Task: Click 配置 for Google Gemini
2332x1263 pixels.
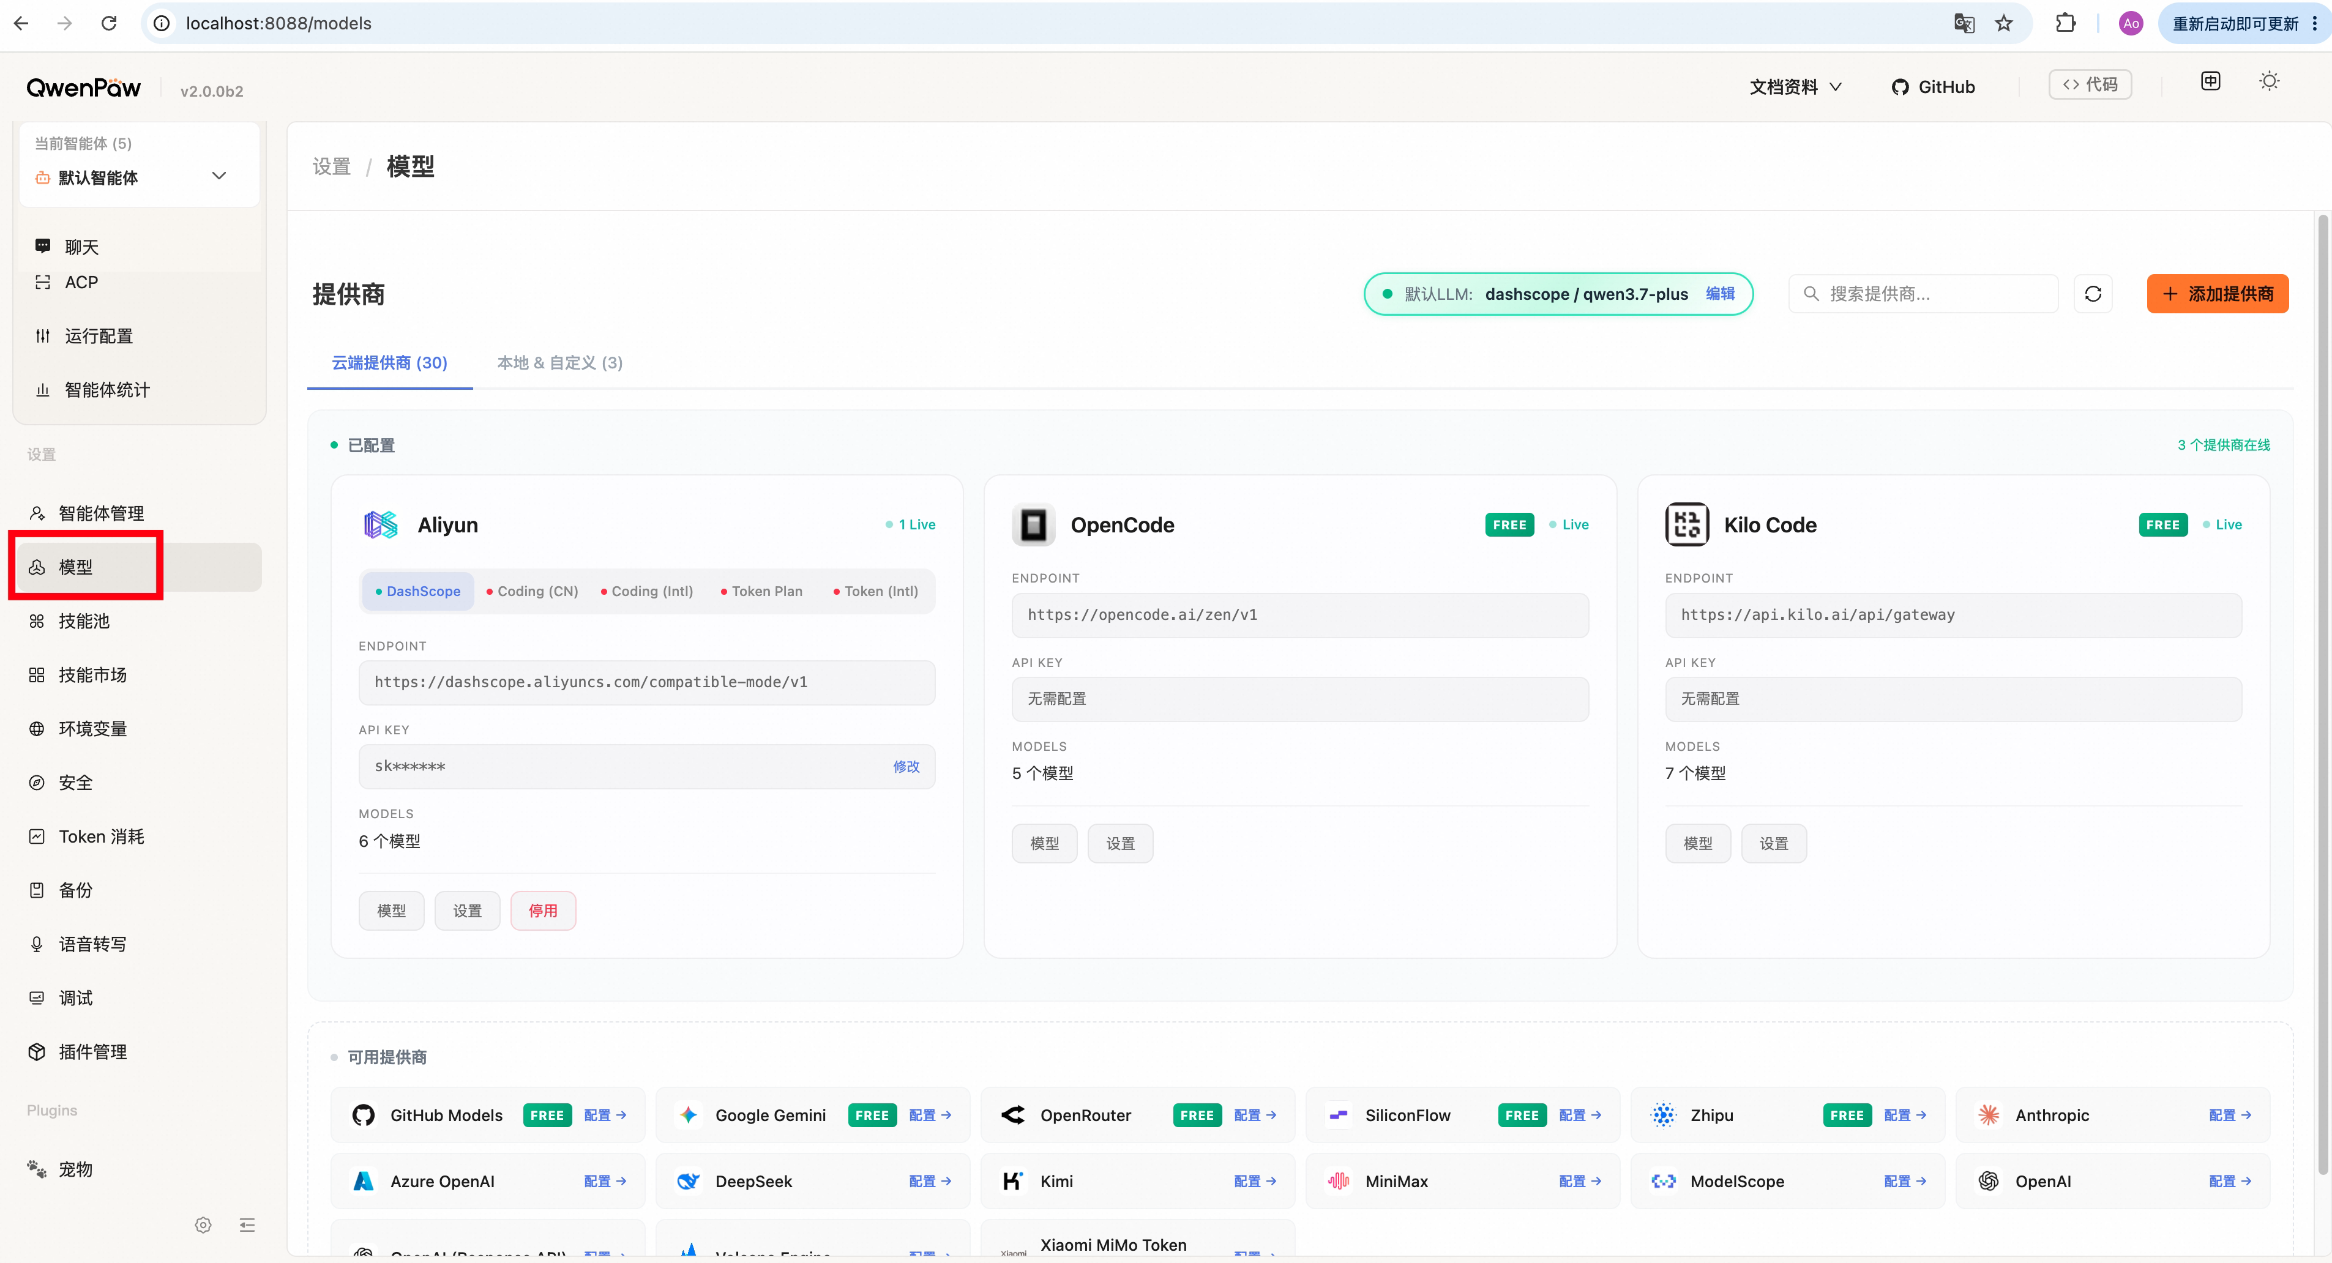Action: (x=930, y=1116)
